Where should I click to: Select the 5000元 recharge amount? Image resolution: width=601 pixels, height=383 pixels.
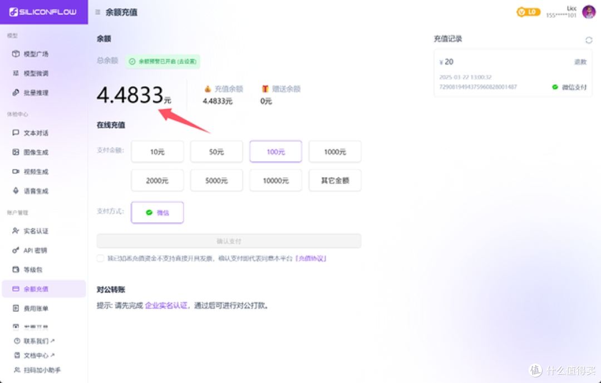point(216,181)
